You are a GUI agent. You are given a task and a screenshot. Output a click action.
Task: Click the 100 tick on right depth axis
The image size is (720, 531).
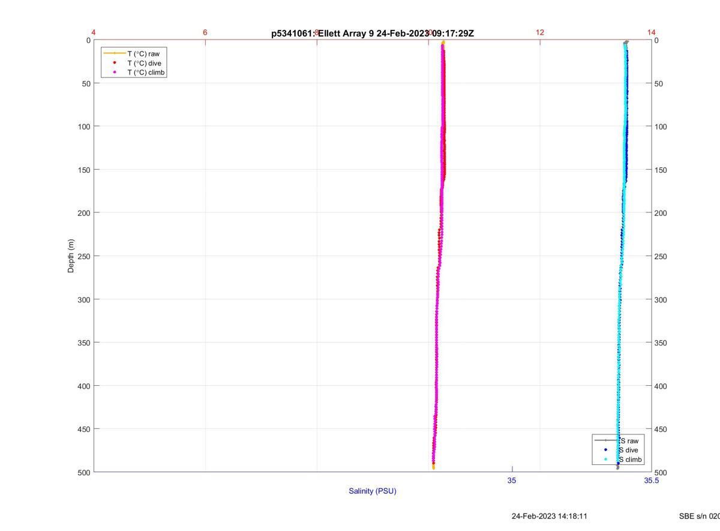pyautogui.click(x=661, y=127)
